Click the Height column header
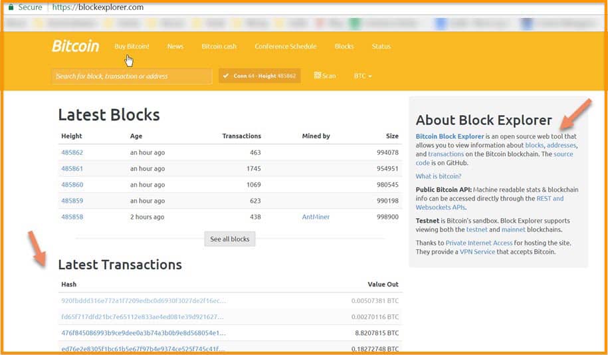This screenshot has height=355, width=608. (x=72, y=136)
